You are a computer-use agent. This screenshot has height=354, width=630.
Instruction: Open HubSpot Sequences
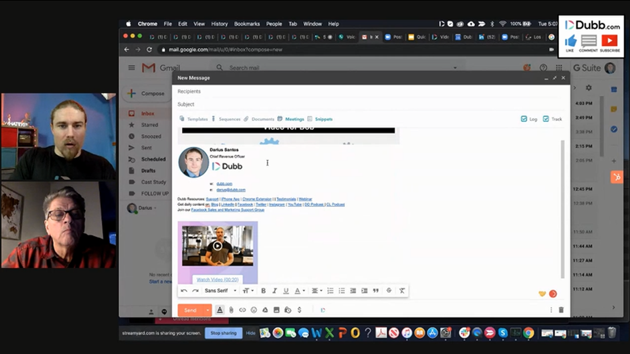pos(226,119)
